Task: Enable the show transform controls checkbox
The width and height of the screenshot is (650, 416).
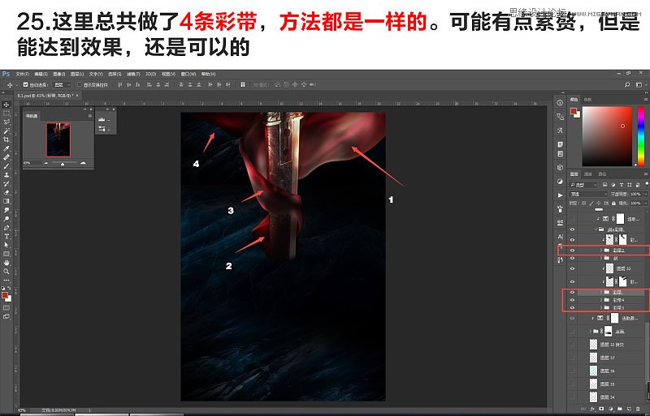Action: (x=80, y=84)
